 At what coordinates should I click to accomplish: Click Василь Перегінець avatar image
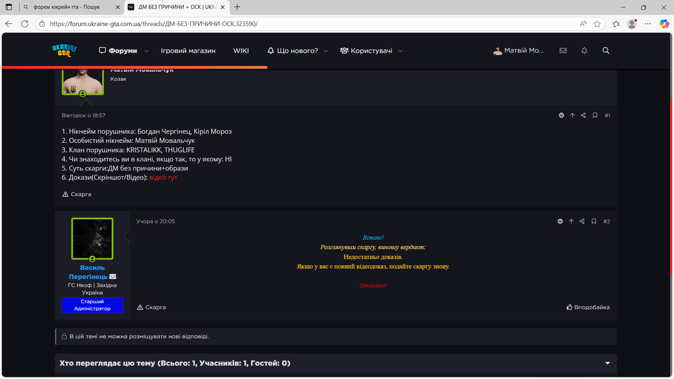(92, 238)
